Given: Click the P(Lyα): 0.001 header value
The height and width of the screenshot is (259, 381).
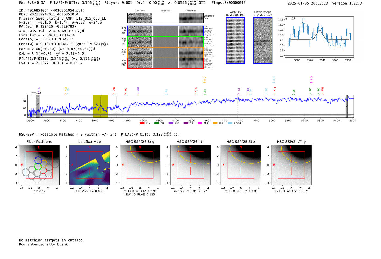Looking at the screenshot, I should coord(118,2).
